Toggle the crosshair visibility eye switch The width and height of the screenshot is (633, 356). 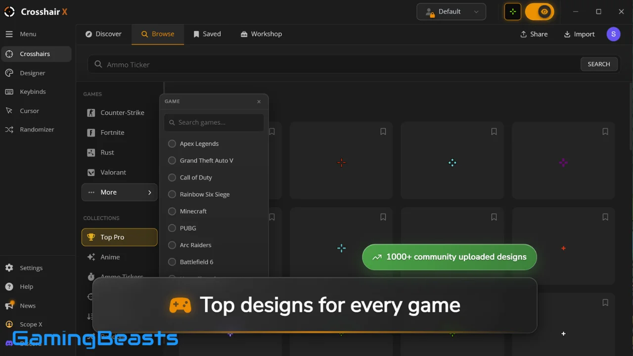tap(540, 12)
